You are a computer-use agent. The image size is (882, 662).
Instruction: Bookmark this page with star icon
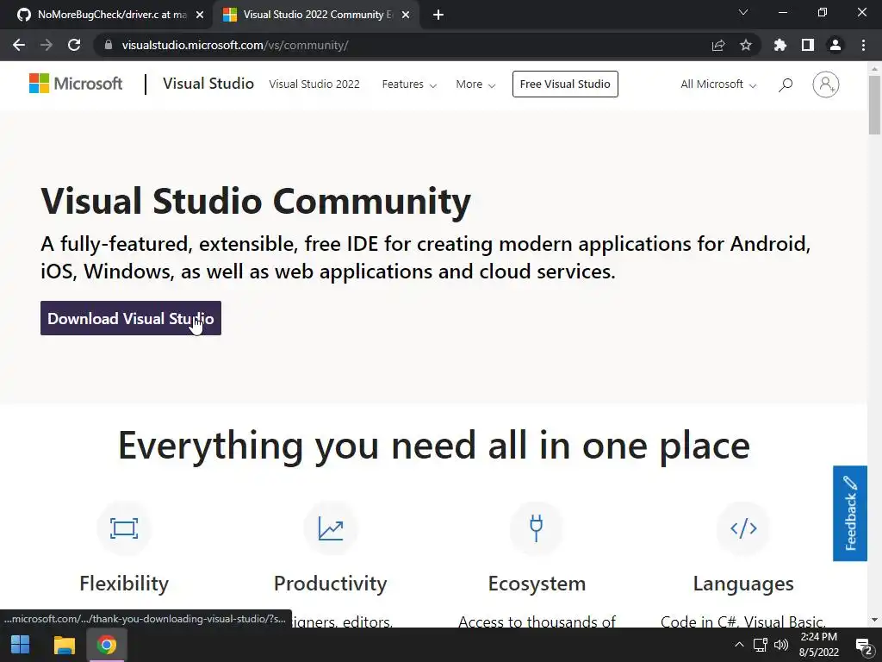point(746,45)
